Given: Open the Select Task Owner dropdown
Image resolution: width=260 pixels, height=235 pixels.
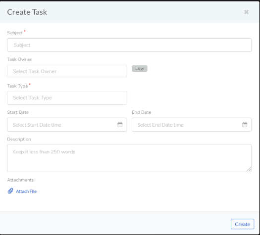Looking at the screenshot, I should pos(67,71).
